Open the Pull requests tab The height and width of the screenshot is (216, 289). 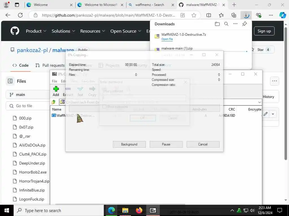tap(50, 65)
